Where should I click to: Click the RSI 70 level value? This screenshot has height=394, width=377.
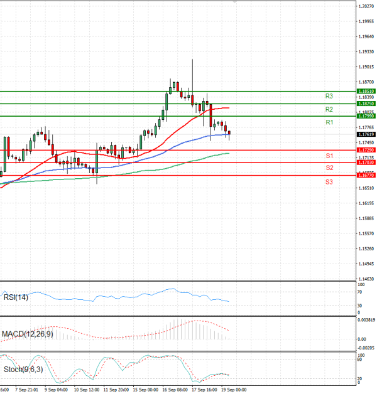coord(359,292)
